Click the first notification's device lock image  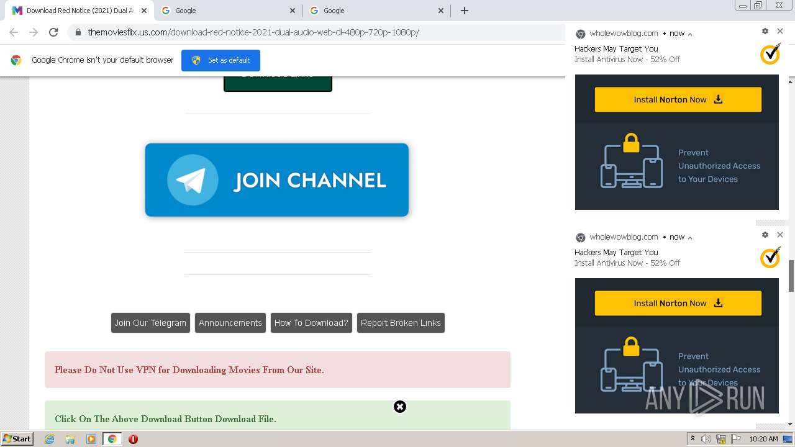click(x=632, y=160)
